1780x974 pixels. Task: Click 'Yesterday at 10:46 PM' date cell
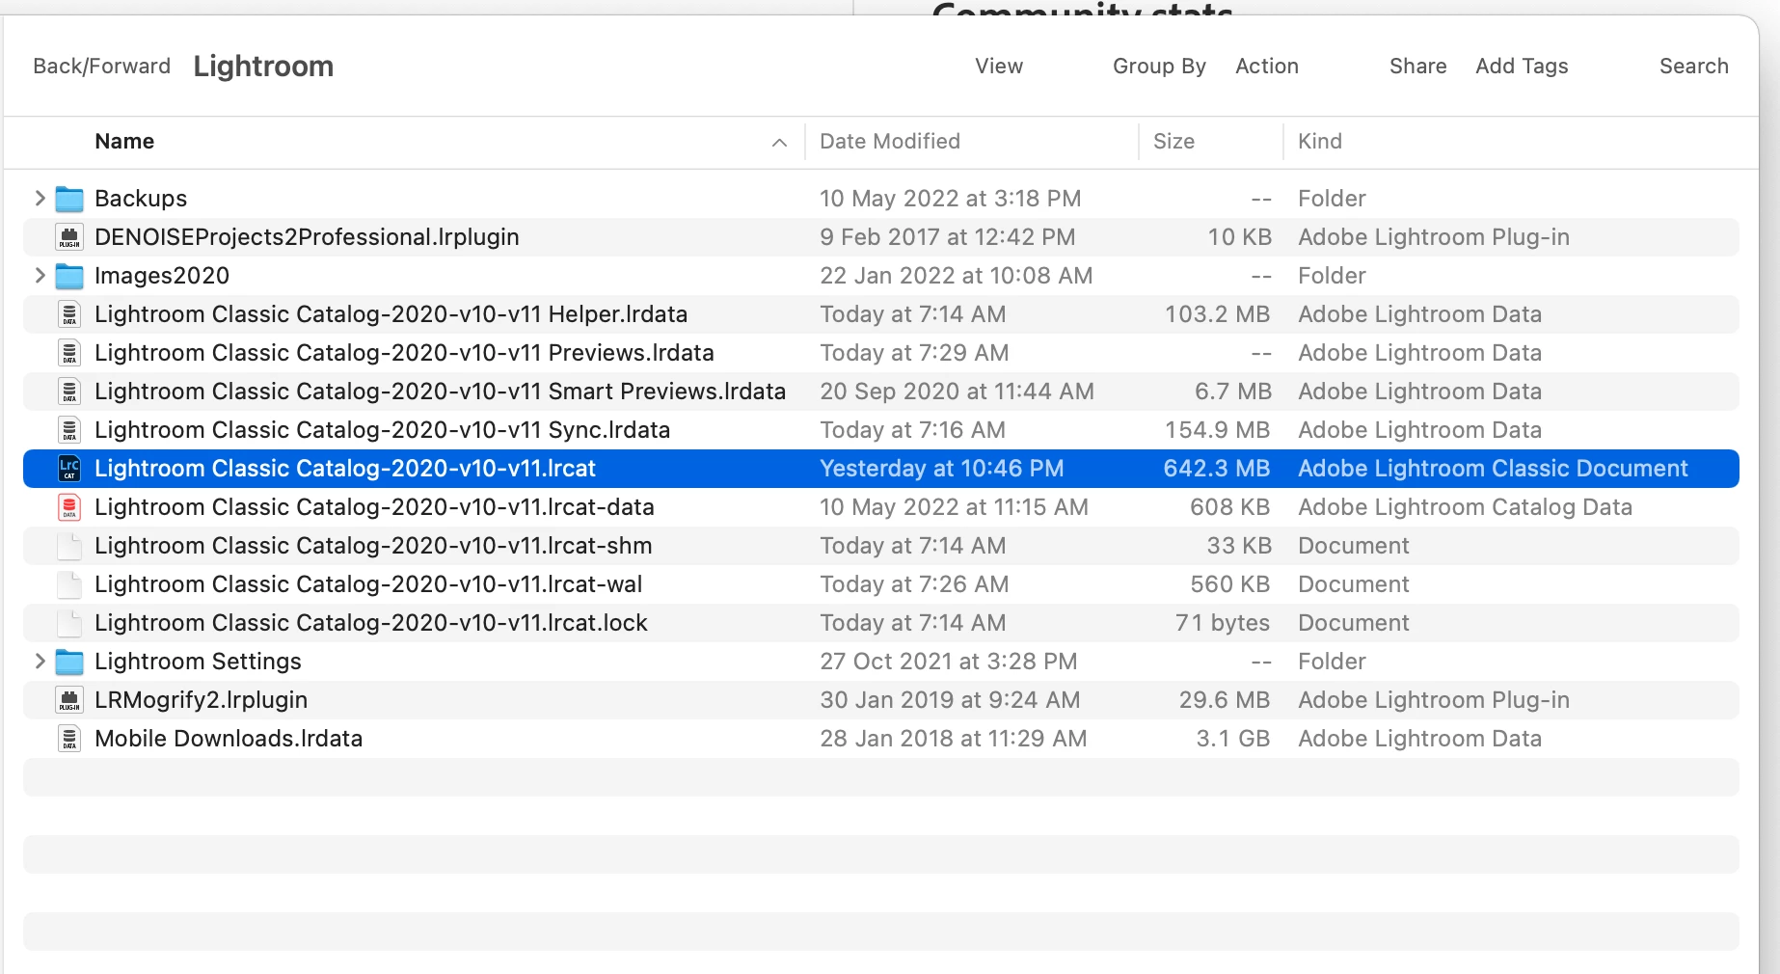click(941, 469)
